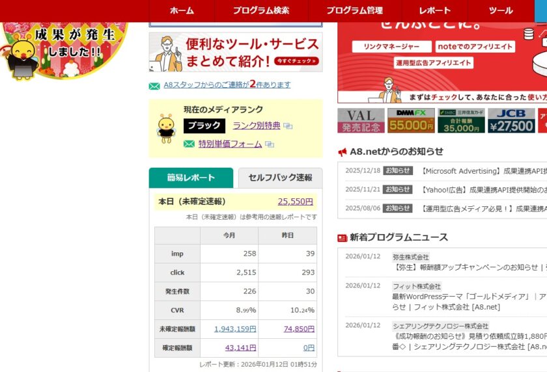Click the bee mascot in media rank box
Image resolution: width=547 pixels, height=372 pixels.
[x=166, y=128]
